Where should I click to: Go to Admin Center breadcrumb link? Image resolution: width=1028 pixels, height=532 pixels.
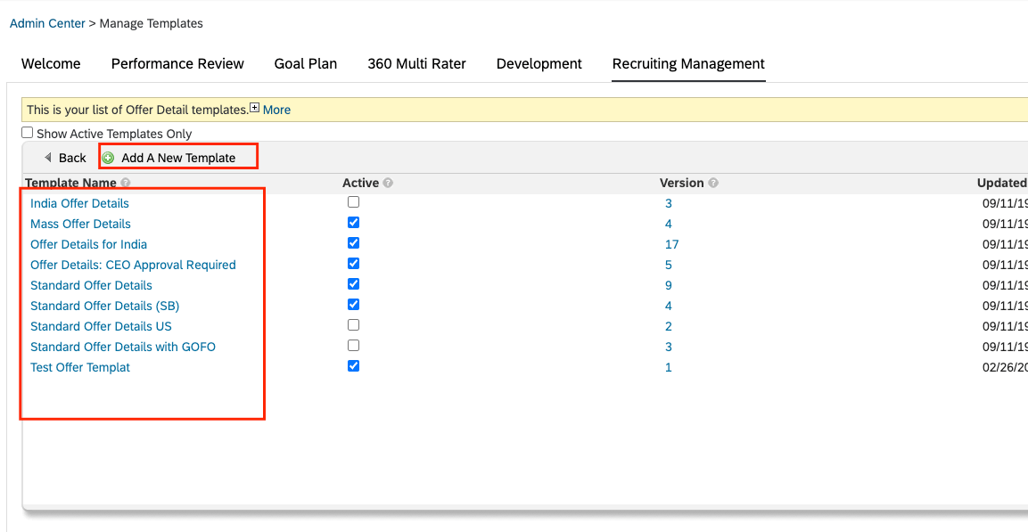[47, 23]
